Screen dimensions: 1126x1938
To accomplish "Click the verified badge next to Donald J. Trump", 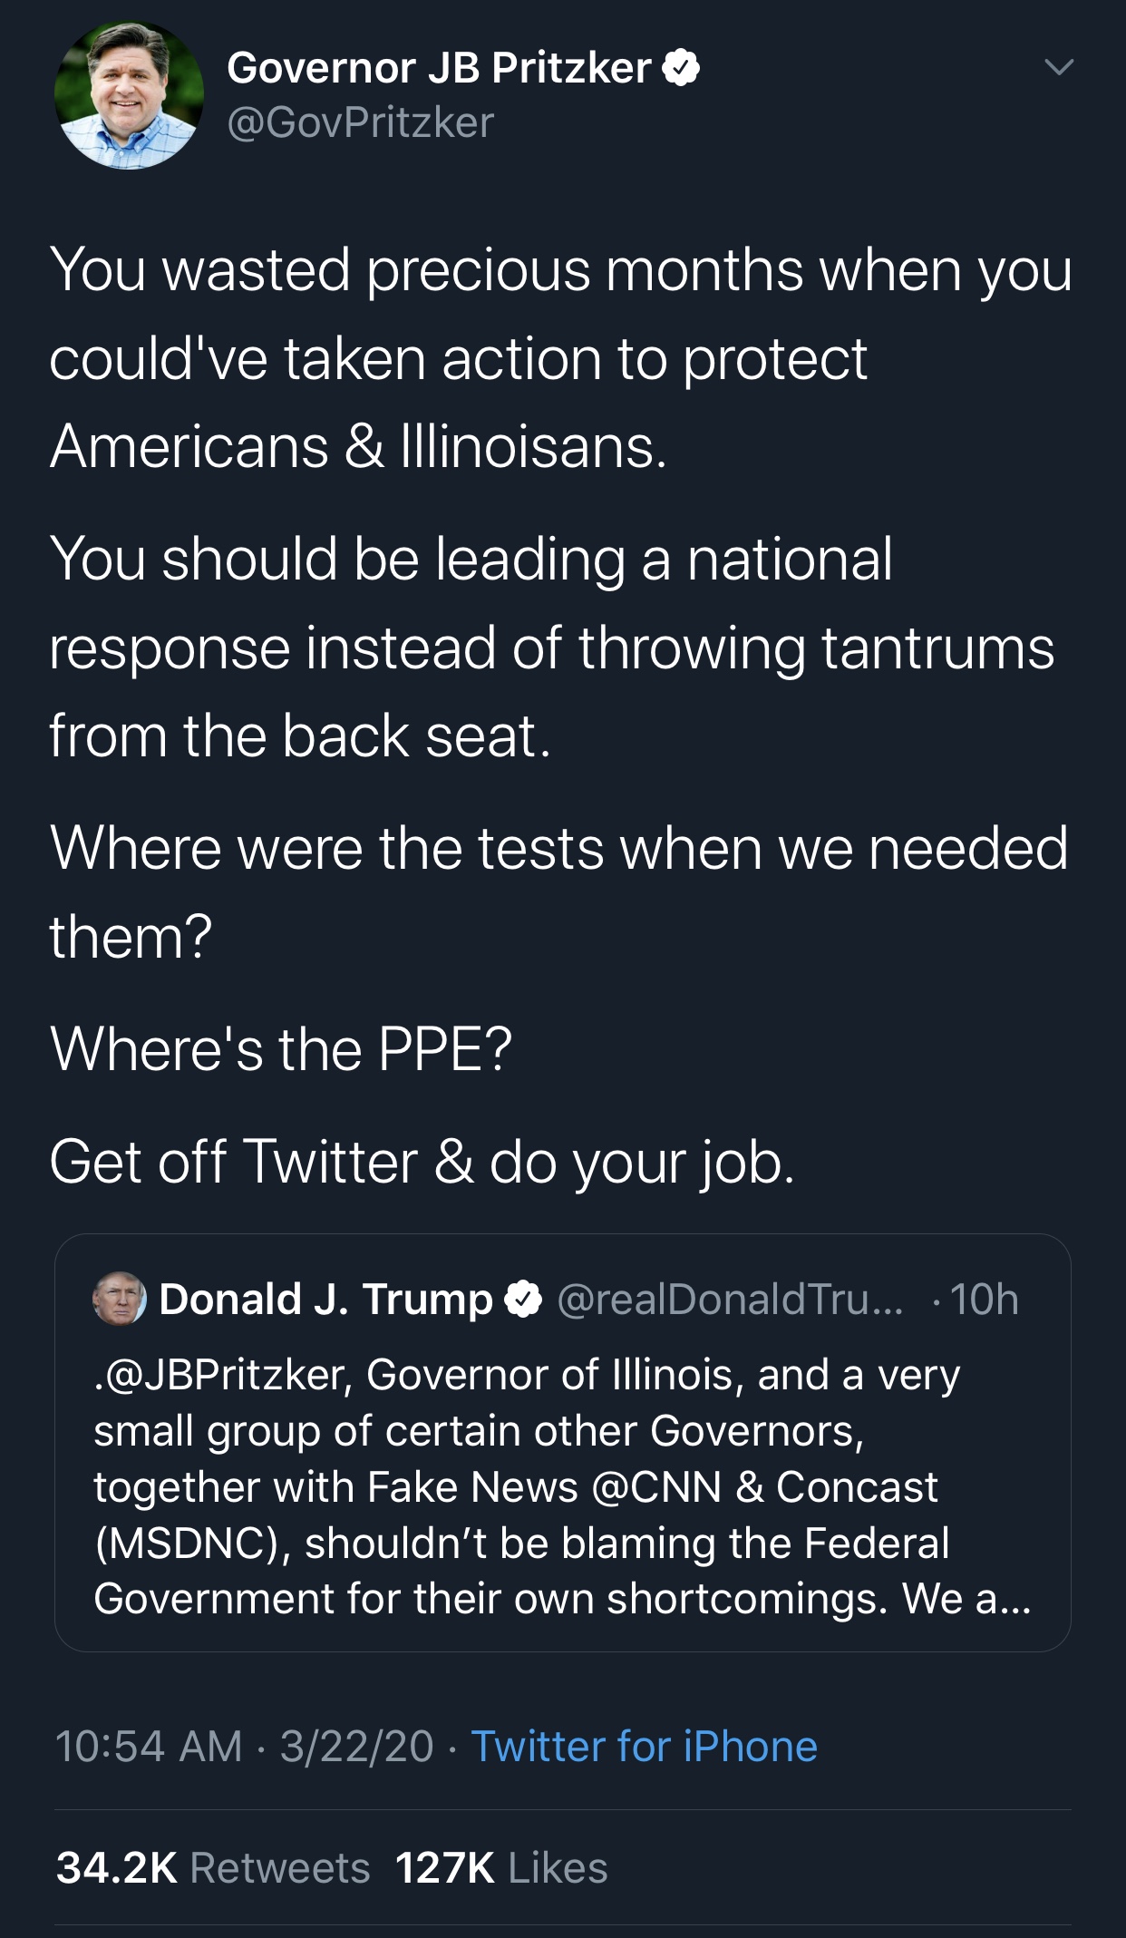I will [522, 1300].
